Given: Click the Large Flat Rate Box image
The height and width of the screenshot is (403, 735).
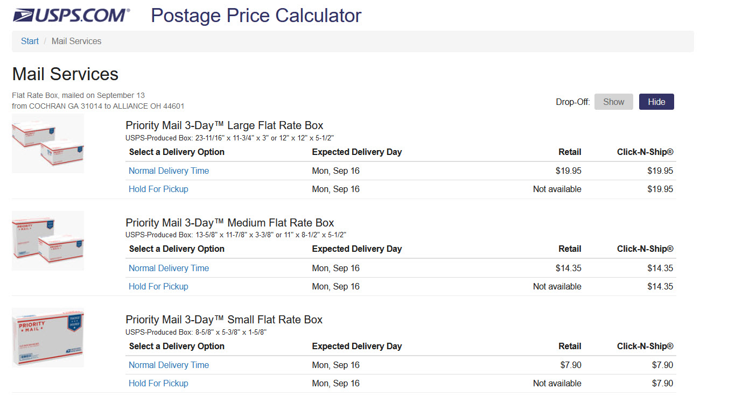Looking at the screenshot, I should coord(48,144).
